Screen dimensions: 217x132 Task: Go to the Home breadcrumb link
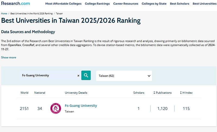tap(4, 14)
